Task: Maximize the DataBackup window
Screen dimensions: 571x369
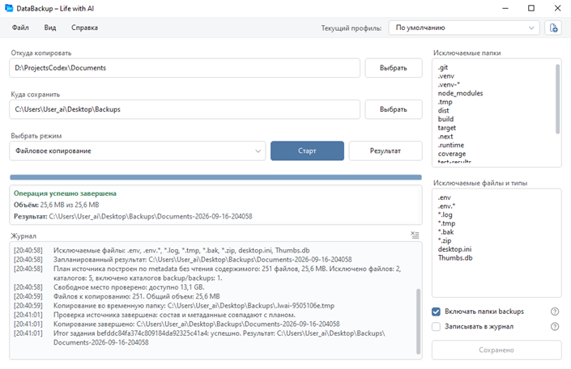Action: pyautogui.click(x=531, y=8)
